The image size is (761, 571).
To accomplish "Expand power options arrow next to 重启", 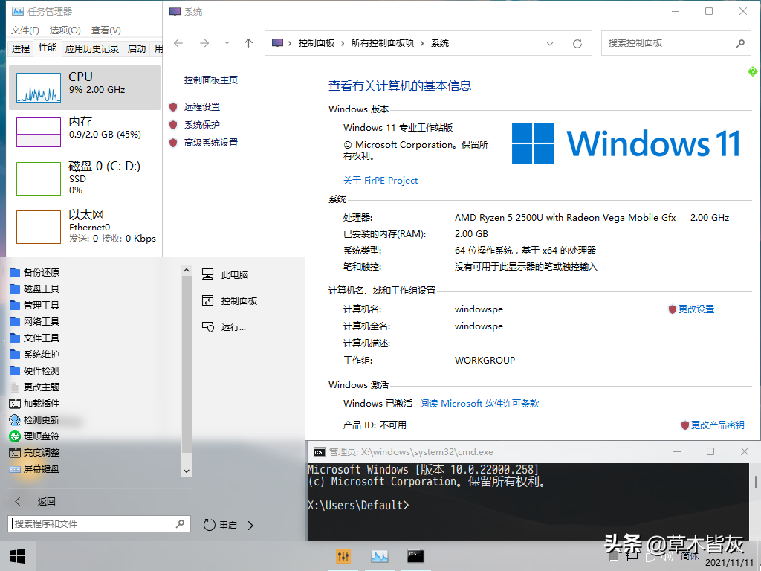I will (x=250, y=526).
